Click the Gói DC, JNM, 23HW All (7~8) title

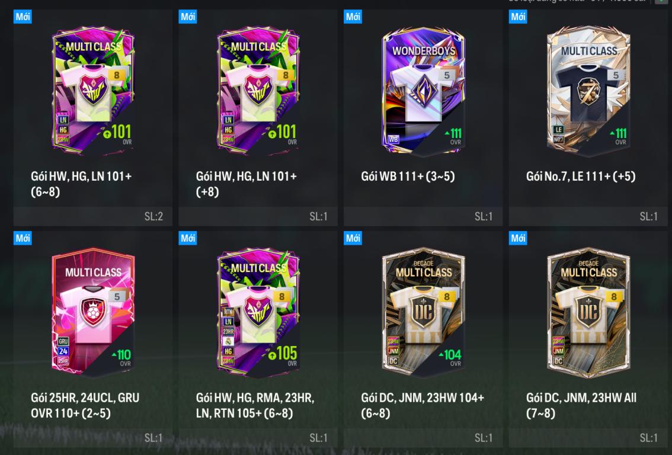coord(581,405)
